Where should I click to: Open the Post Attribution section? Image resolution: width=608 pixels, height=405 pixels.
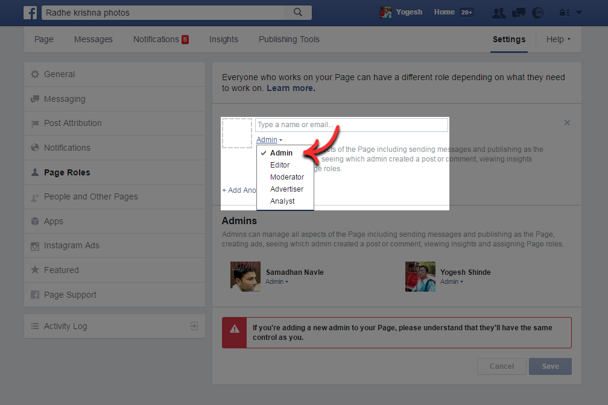(115, 123)
